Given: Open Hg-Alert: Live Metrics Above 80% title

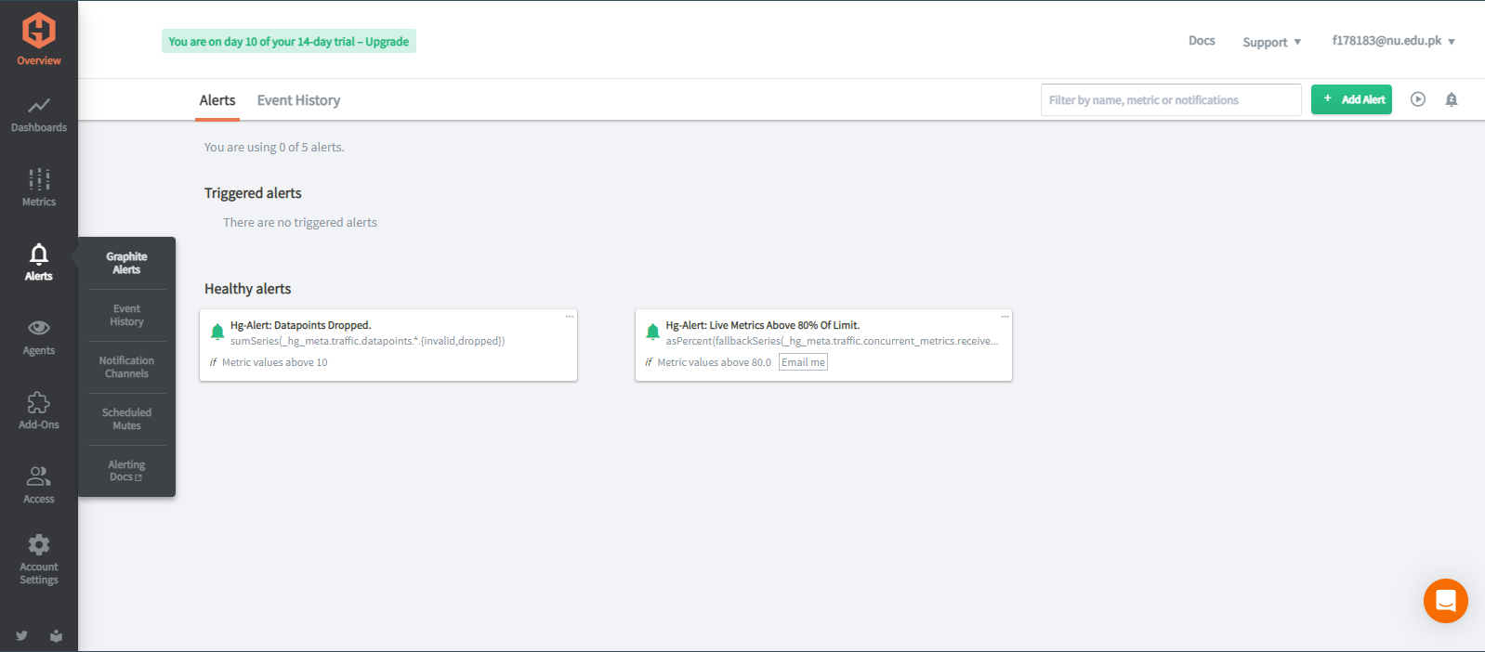Looking at the screenshot, I should (x=762, y=325).
